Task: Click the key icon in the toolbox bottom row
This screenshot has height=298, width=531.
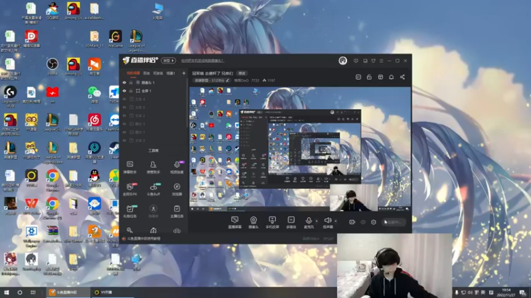Action: (129, 230)
